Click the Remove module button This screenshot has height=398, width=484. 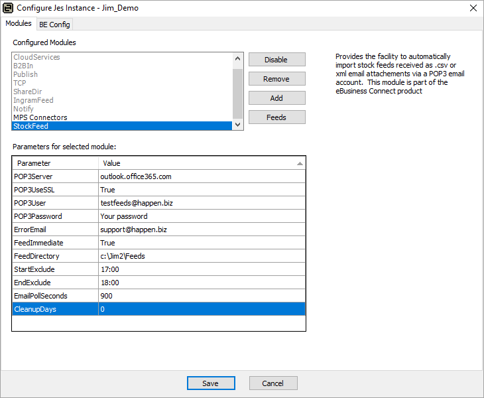click(x=276, y=79)
